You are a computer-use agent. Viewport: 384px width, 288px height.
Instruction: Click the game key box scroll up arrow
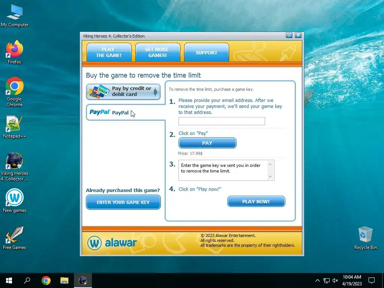(270, 164)
